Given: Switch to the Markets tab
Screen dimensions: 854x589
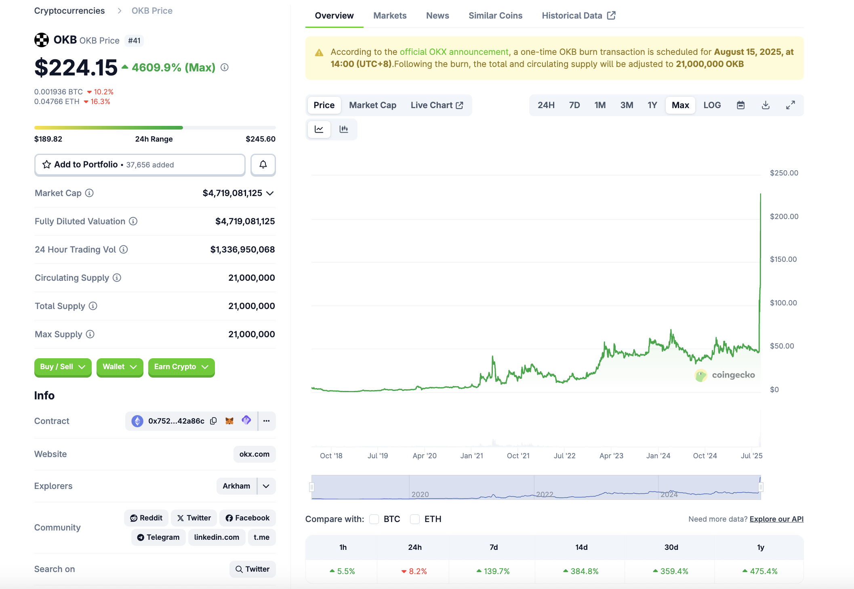Looking at the screenshot, I should click(x=390, y=16).
